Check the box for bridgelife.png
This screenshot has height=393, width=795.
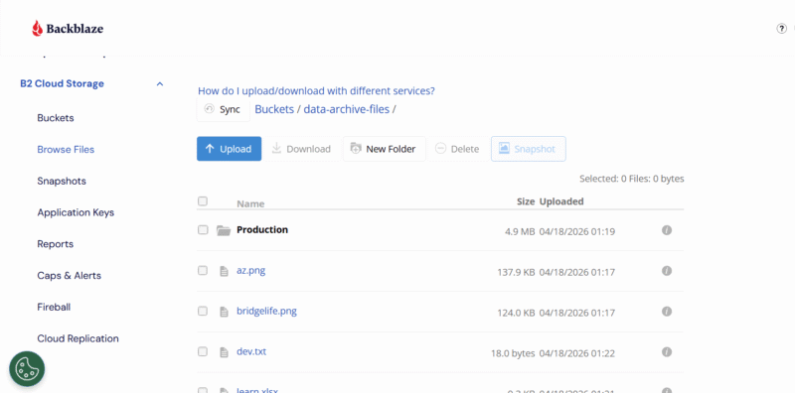[203, 311]
